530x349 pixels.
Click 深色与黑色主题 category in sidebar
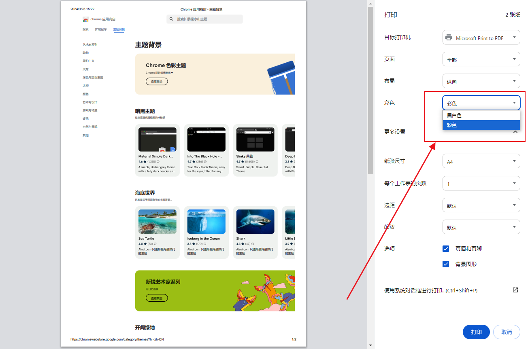point(93,78)
